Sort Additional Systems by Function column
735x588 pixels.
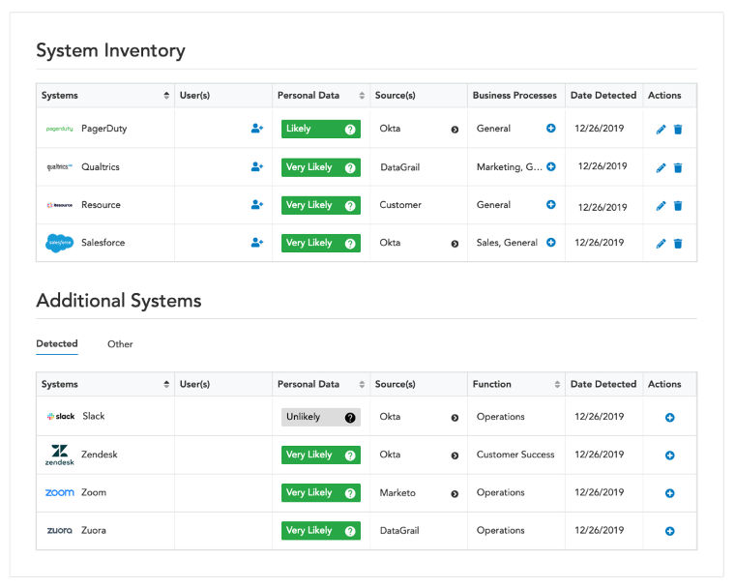[557, 385]
